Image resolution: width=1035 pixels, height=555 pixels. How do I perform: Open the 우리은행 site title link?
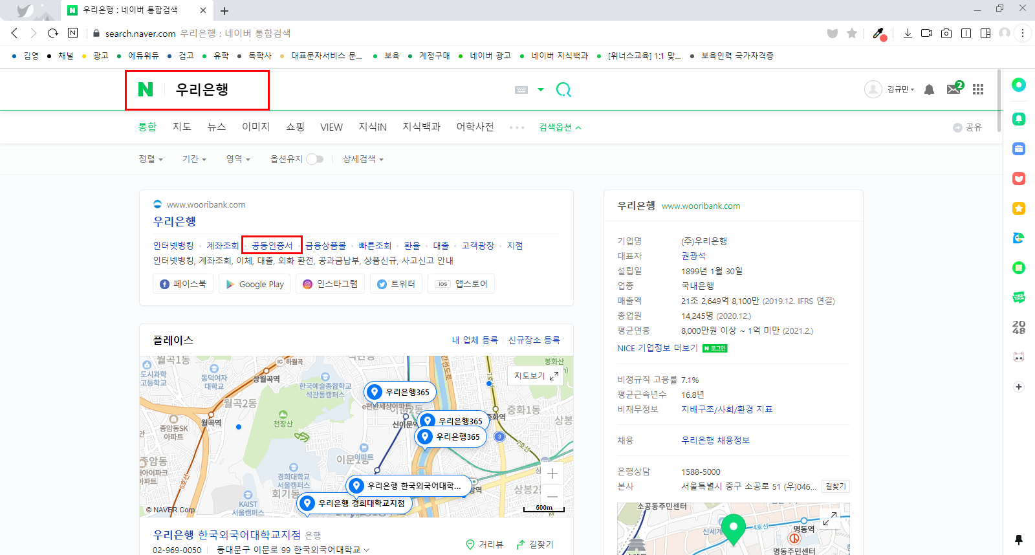coord(175,221)
